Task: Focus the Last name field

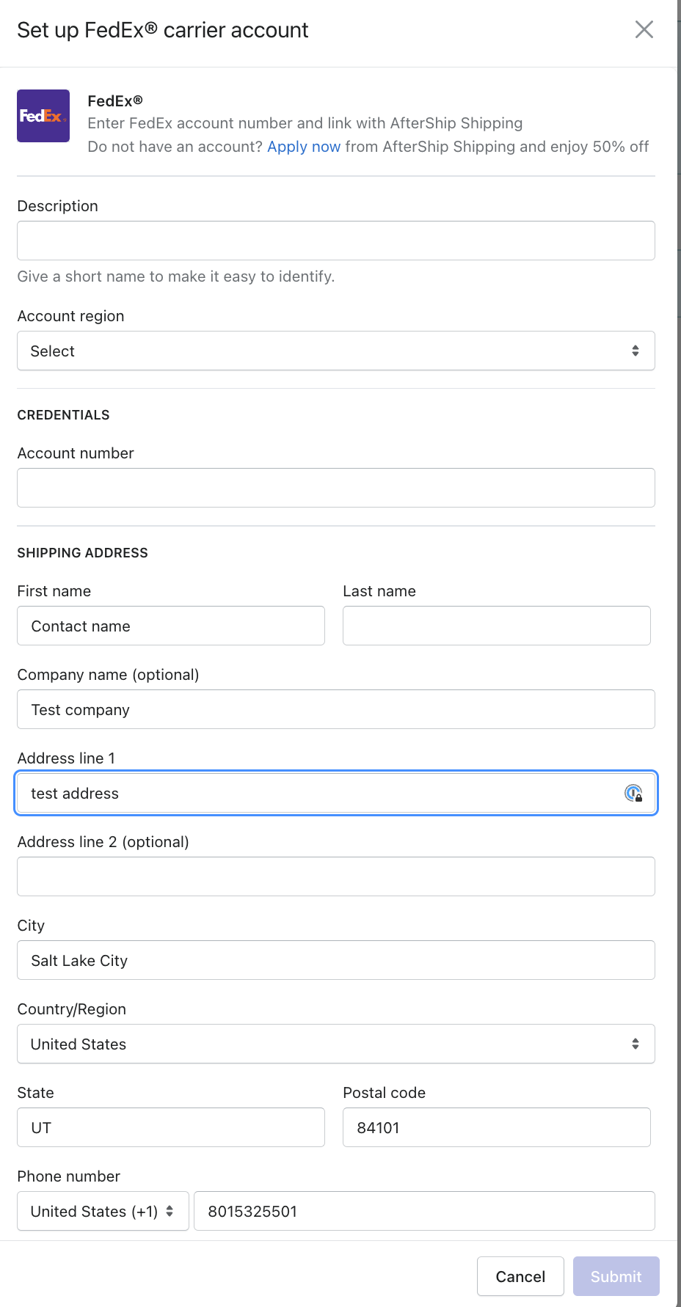Action: coord(497,626)
